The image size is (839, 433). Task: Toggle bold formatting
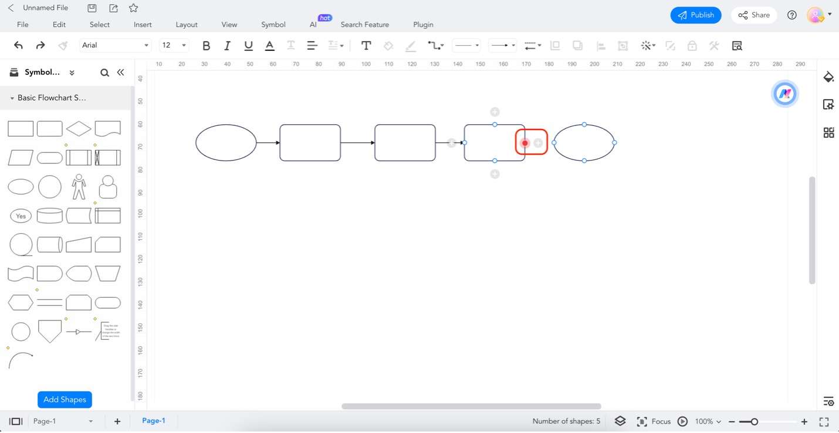(206, 45)
